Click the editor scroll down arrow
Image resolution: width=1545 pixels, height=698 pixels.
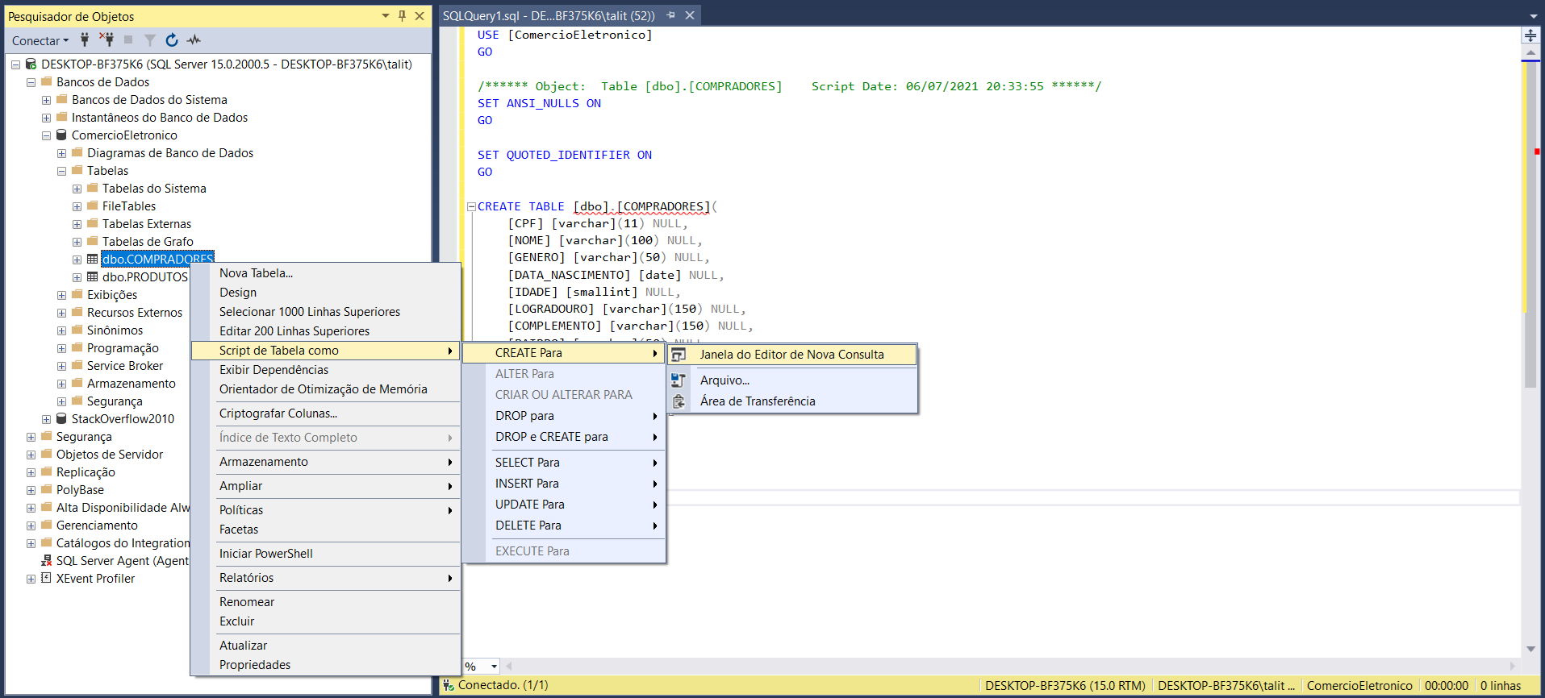[x=1530, y=649]
